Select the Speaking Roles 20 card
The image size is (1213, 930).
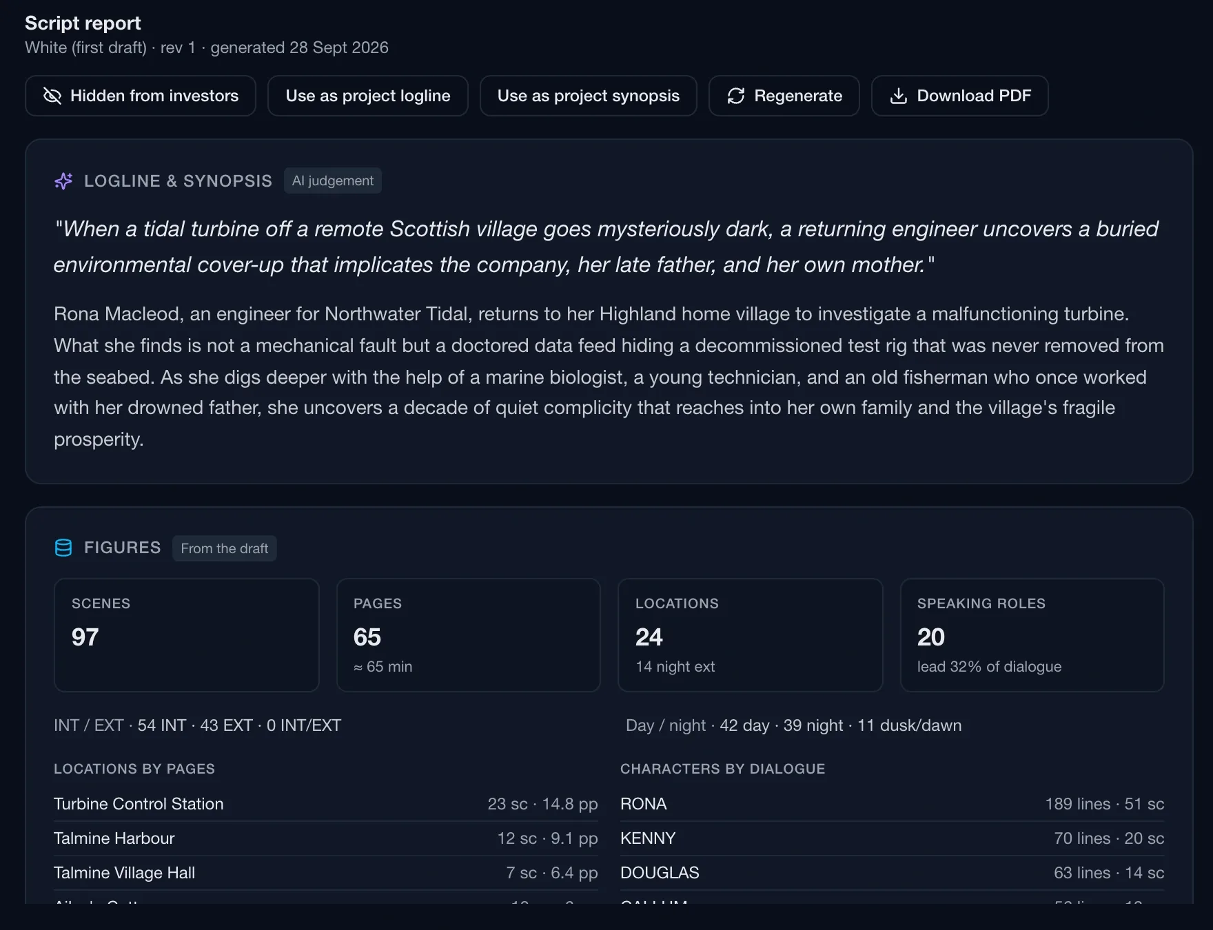point(1032,635)
